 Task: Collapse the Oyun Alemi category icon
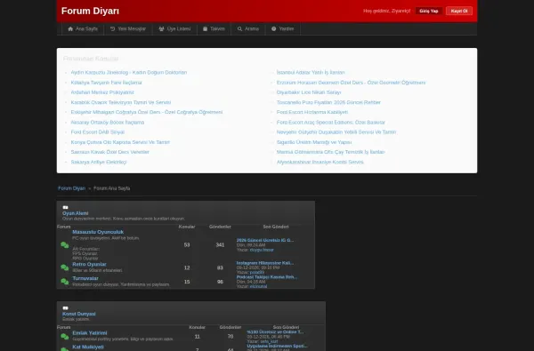point(65,207)
